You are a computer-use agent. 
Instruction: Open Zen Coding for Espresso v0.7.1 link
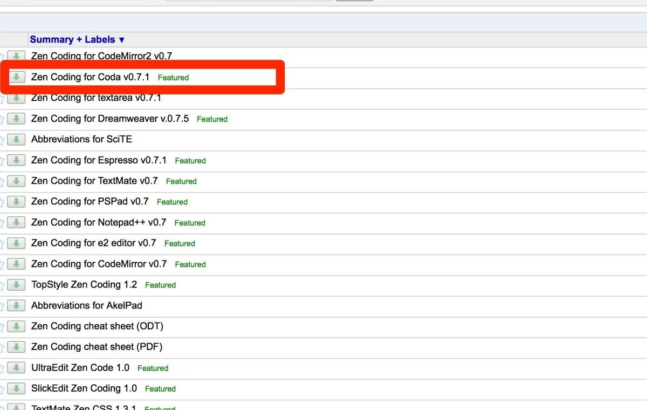[99, 160]
